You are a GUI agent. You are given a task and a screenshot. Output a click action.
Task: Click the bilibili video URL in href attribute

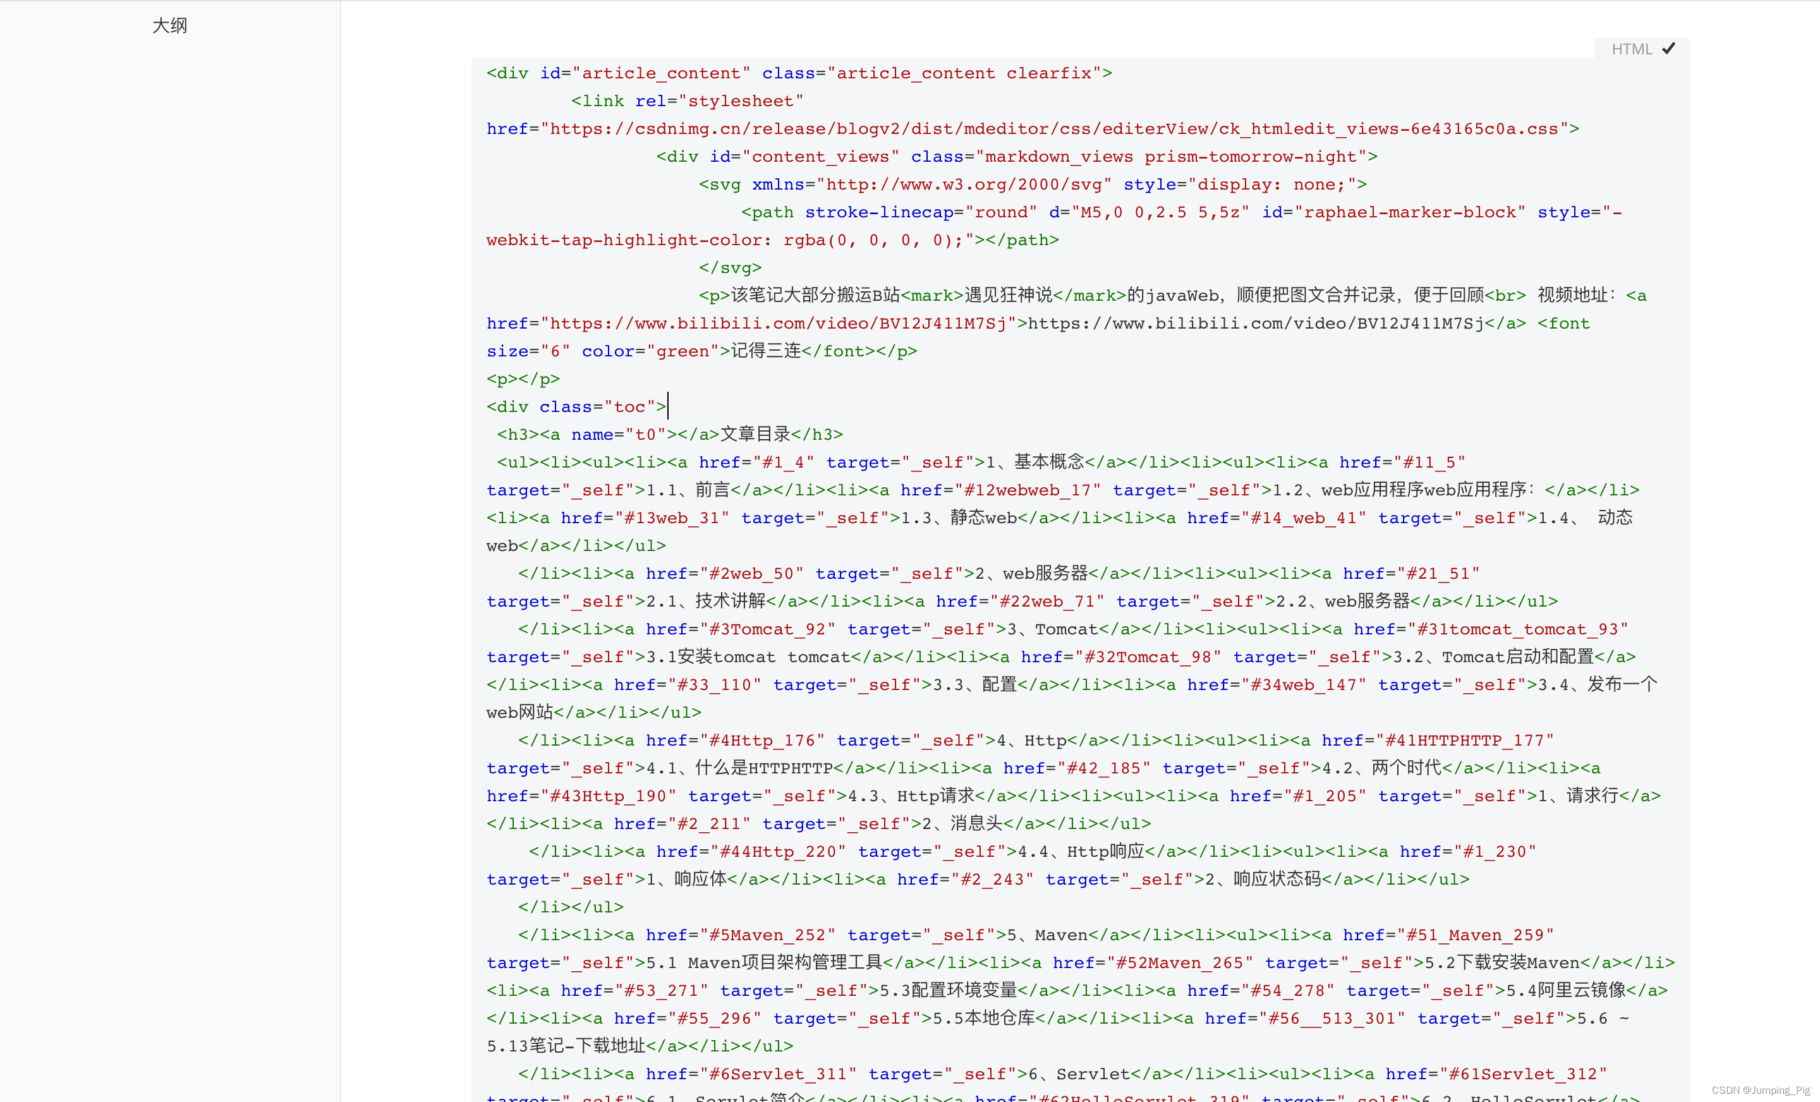click(778, 324)
